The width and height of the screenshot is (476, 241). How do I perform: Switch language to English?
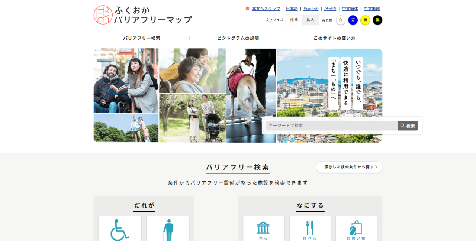311,9
